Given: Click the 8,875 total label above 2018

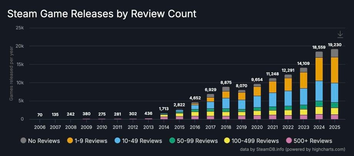Looking at the screenshot, I should click(226, 83).
